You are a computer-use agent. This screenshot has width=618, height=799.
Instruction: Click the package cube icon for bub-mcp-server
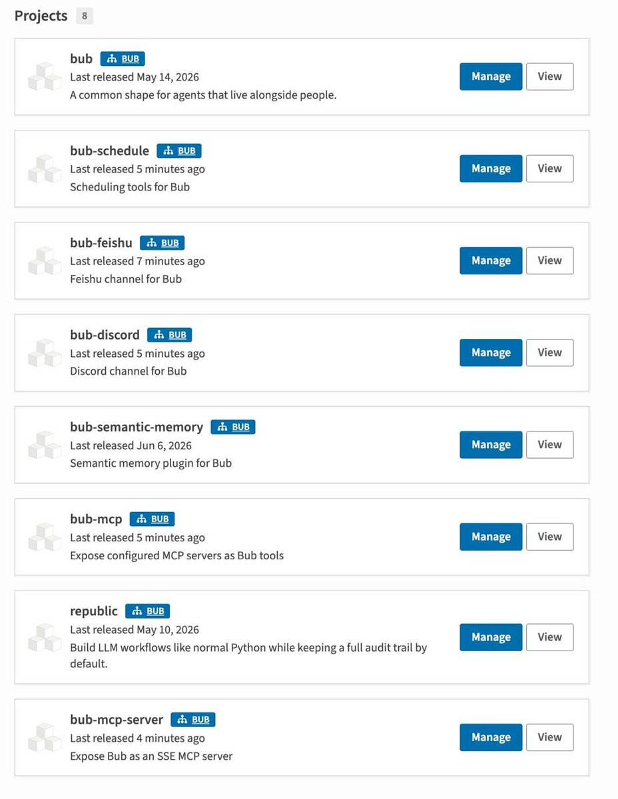pyautogui.click(x=45, y=737)
